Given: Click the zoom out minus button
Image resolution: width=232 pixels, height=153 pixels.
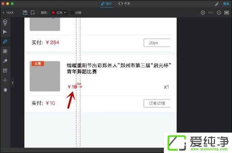Looking at the screenshot, I should tap(219, 13).
